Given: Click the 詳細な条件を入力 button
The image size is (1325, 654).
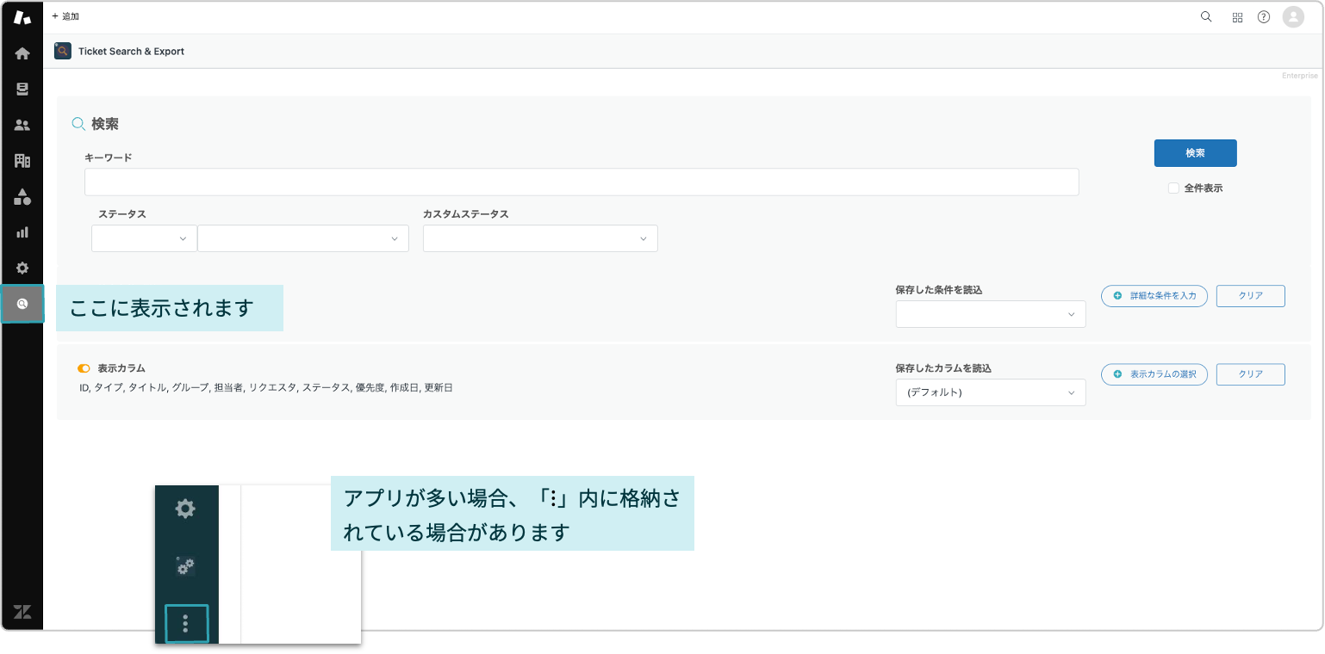Looking at the screenshot, I should pos(1154,296).
